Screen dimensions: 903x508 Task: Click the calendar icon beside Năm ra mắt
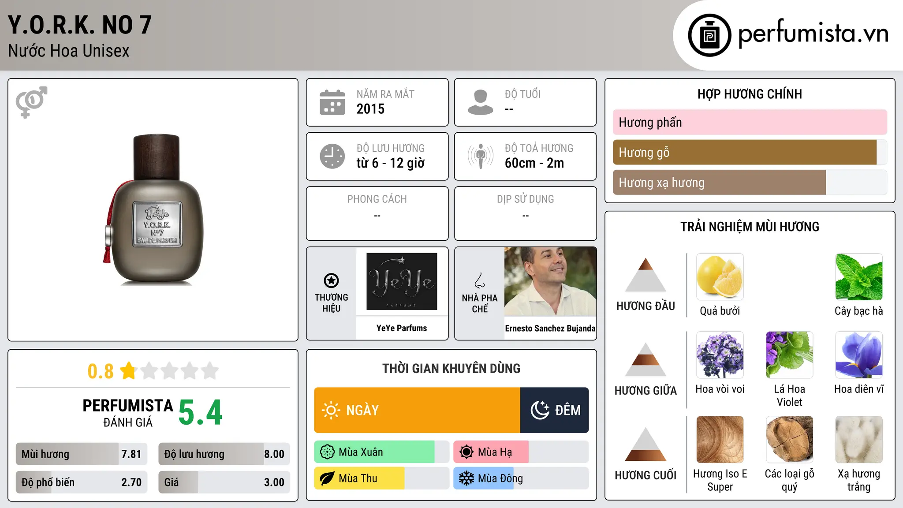pos(332,102)
